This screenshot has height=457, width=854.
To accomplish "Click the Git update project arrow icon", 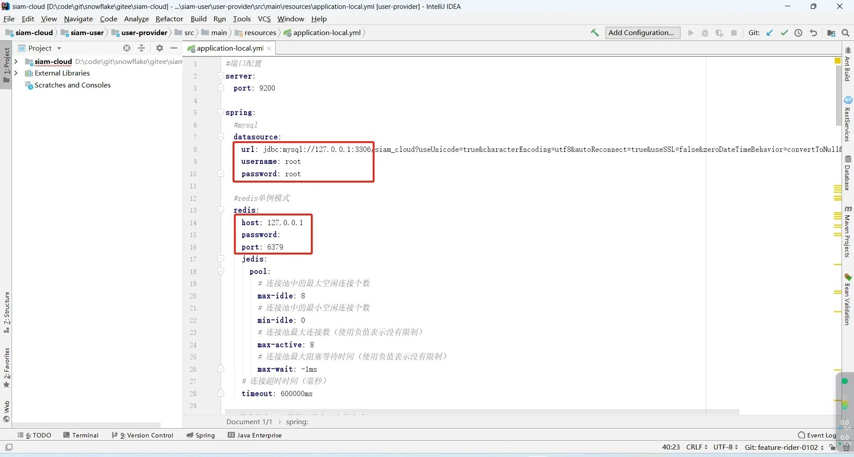I will (769, 33).
